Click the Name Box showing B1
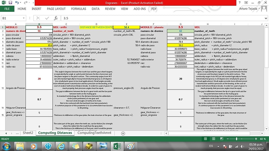The width and height of the screenshot is (269, 151). point(11,18)
